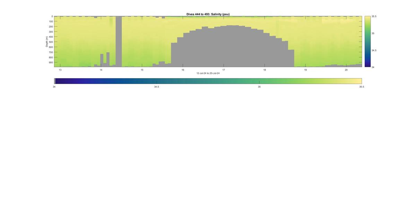Click the horizontal colorbar label '34.5'

(157, 87)
